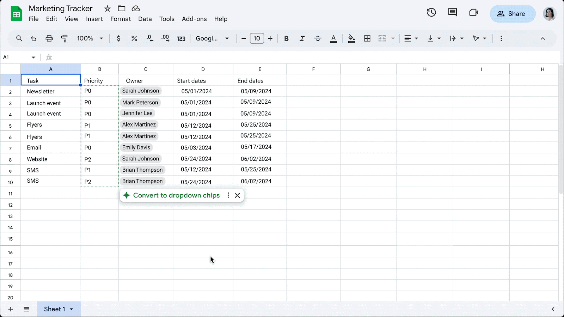The image size is (564, 317).
Task: Add a new sheet
Action: tap(11, 309)
